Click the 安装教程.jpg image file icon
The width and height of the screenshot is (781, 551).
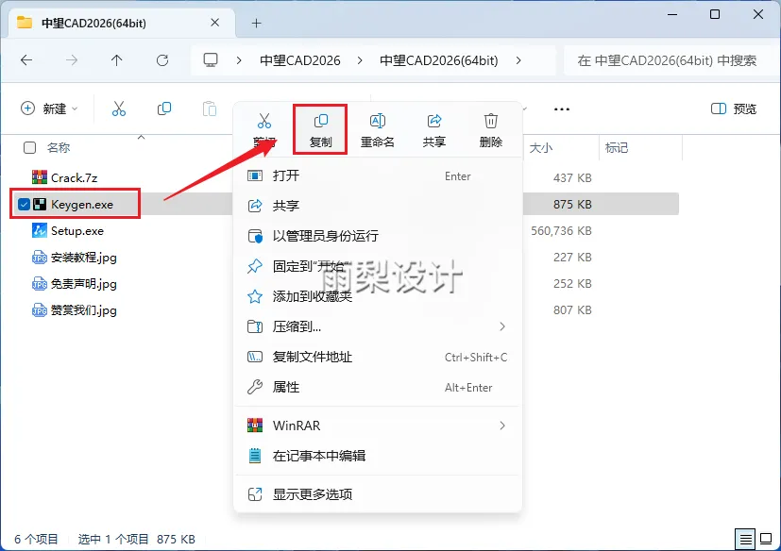[x=40, y=258]
